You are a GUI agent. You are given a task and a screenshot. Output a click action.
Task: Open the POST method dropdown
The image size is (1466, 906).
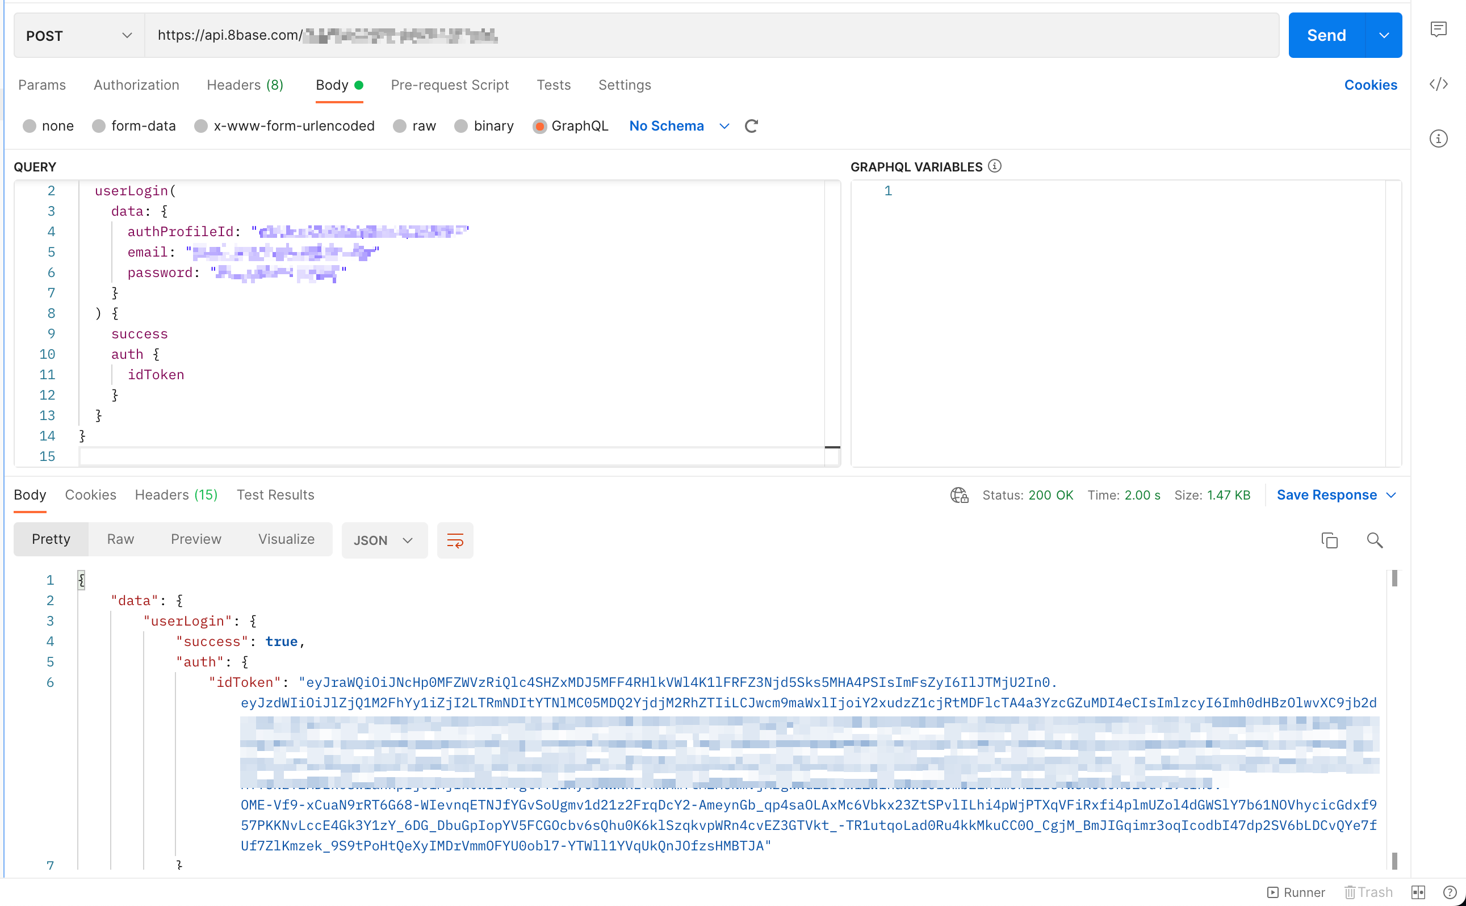[78, 36]
